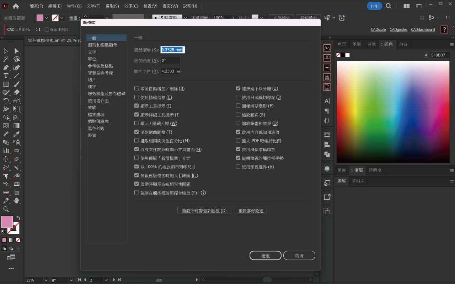Select the Type tool
Viewport: 455px width, 284px height.
coord(6,76)
